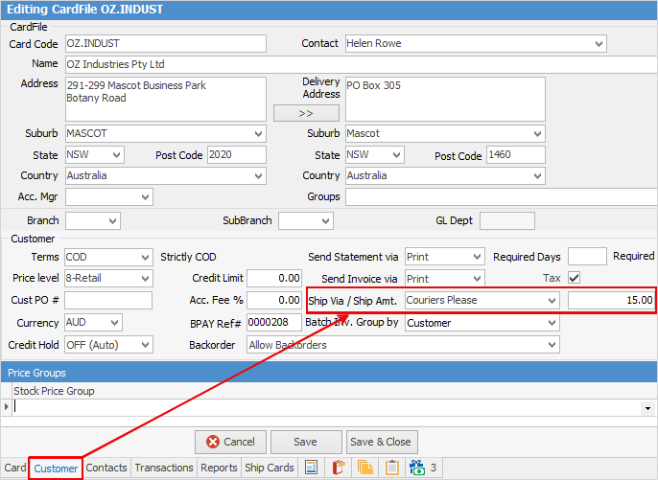Click the Post Code field showing 2020
This screenshot has width=658, height=480.
[x=237, y=154]
